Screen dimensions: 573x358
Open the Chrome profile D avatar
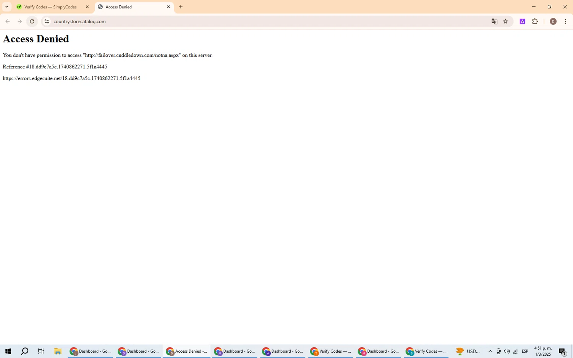pyautogui.click(x=553, y=21)
